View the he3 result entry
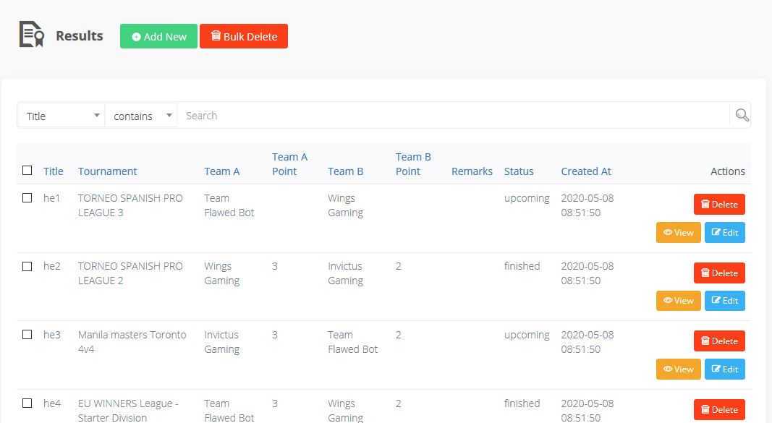The image size is (772, 423). click(678, 369)
